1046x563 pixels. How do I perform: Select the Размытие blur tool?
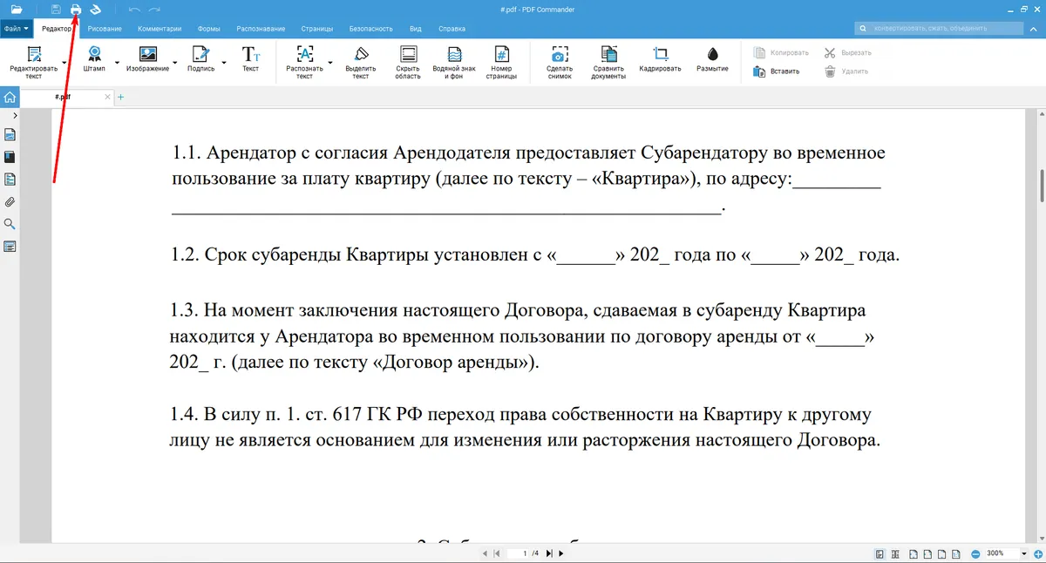tap(712, 58)
